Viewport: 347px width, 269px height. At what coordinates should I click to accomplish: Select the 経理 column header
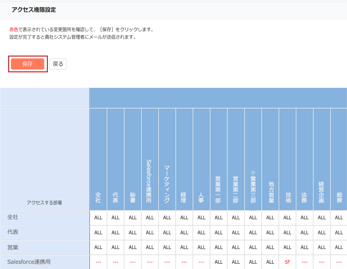(184, 159)
